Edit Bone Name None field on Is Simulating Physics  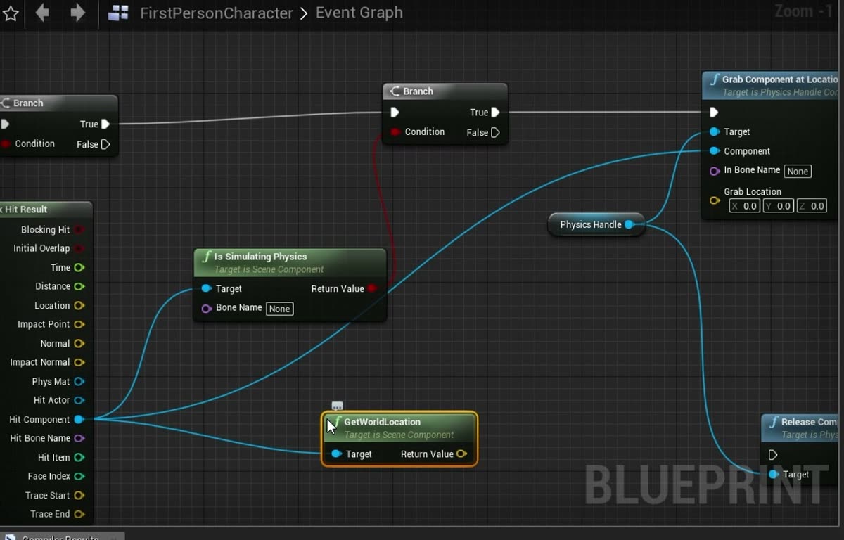(x=279, y=309)
